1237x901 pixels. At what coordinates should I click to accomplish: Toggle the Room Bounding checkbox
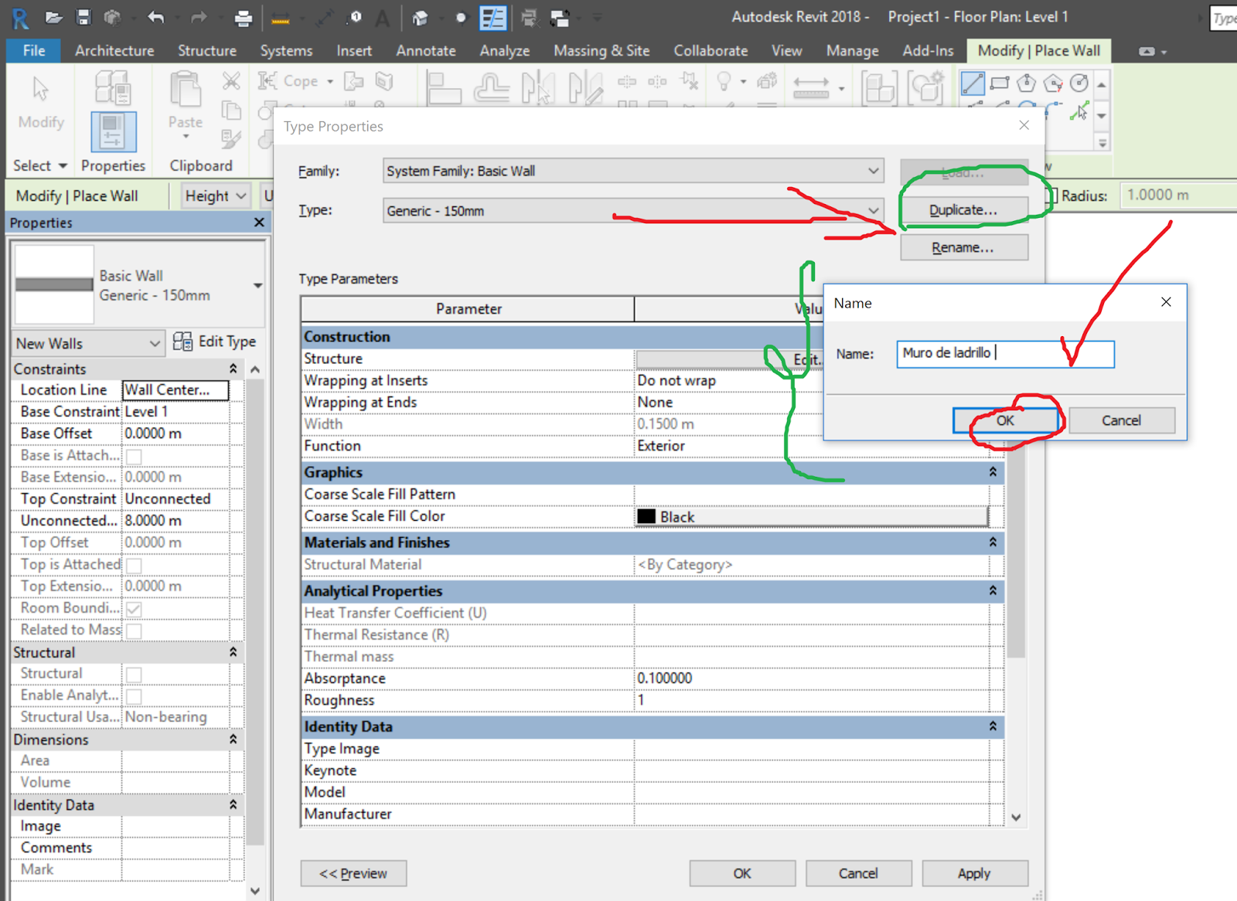click(x=134, y=608)
